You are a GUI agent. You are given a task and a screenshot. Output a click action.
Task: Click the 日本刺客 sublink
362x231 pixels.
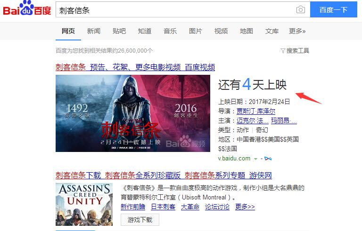[x=163, y=207]
